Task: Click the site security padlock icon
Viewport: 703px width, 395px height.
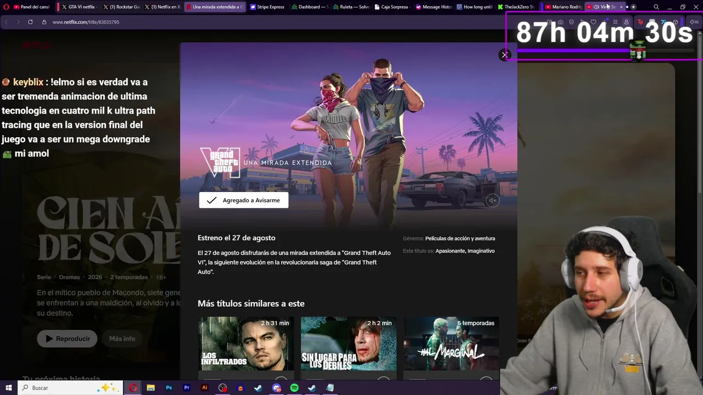Action: pyautogui.click(x=44, y=22)
